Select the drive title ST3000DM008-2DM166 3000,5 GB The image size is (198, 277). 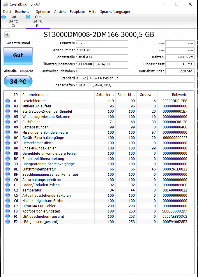99,35
